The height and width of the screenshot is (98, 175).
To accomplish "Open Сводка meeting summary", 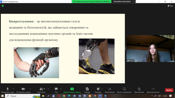I will (87, 90).
